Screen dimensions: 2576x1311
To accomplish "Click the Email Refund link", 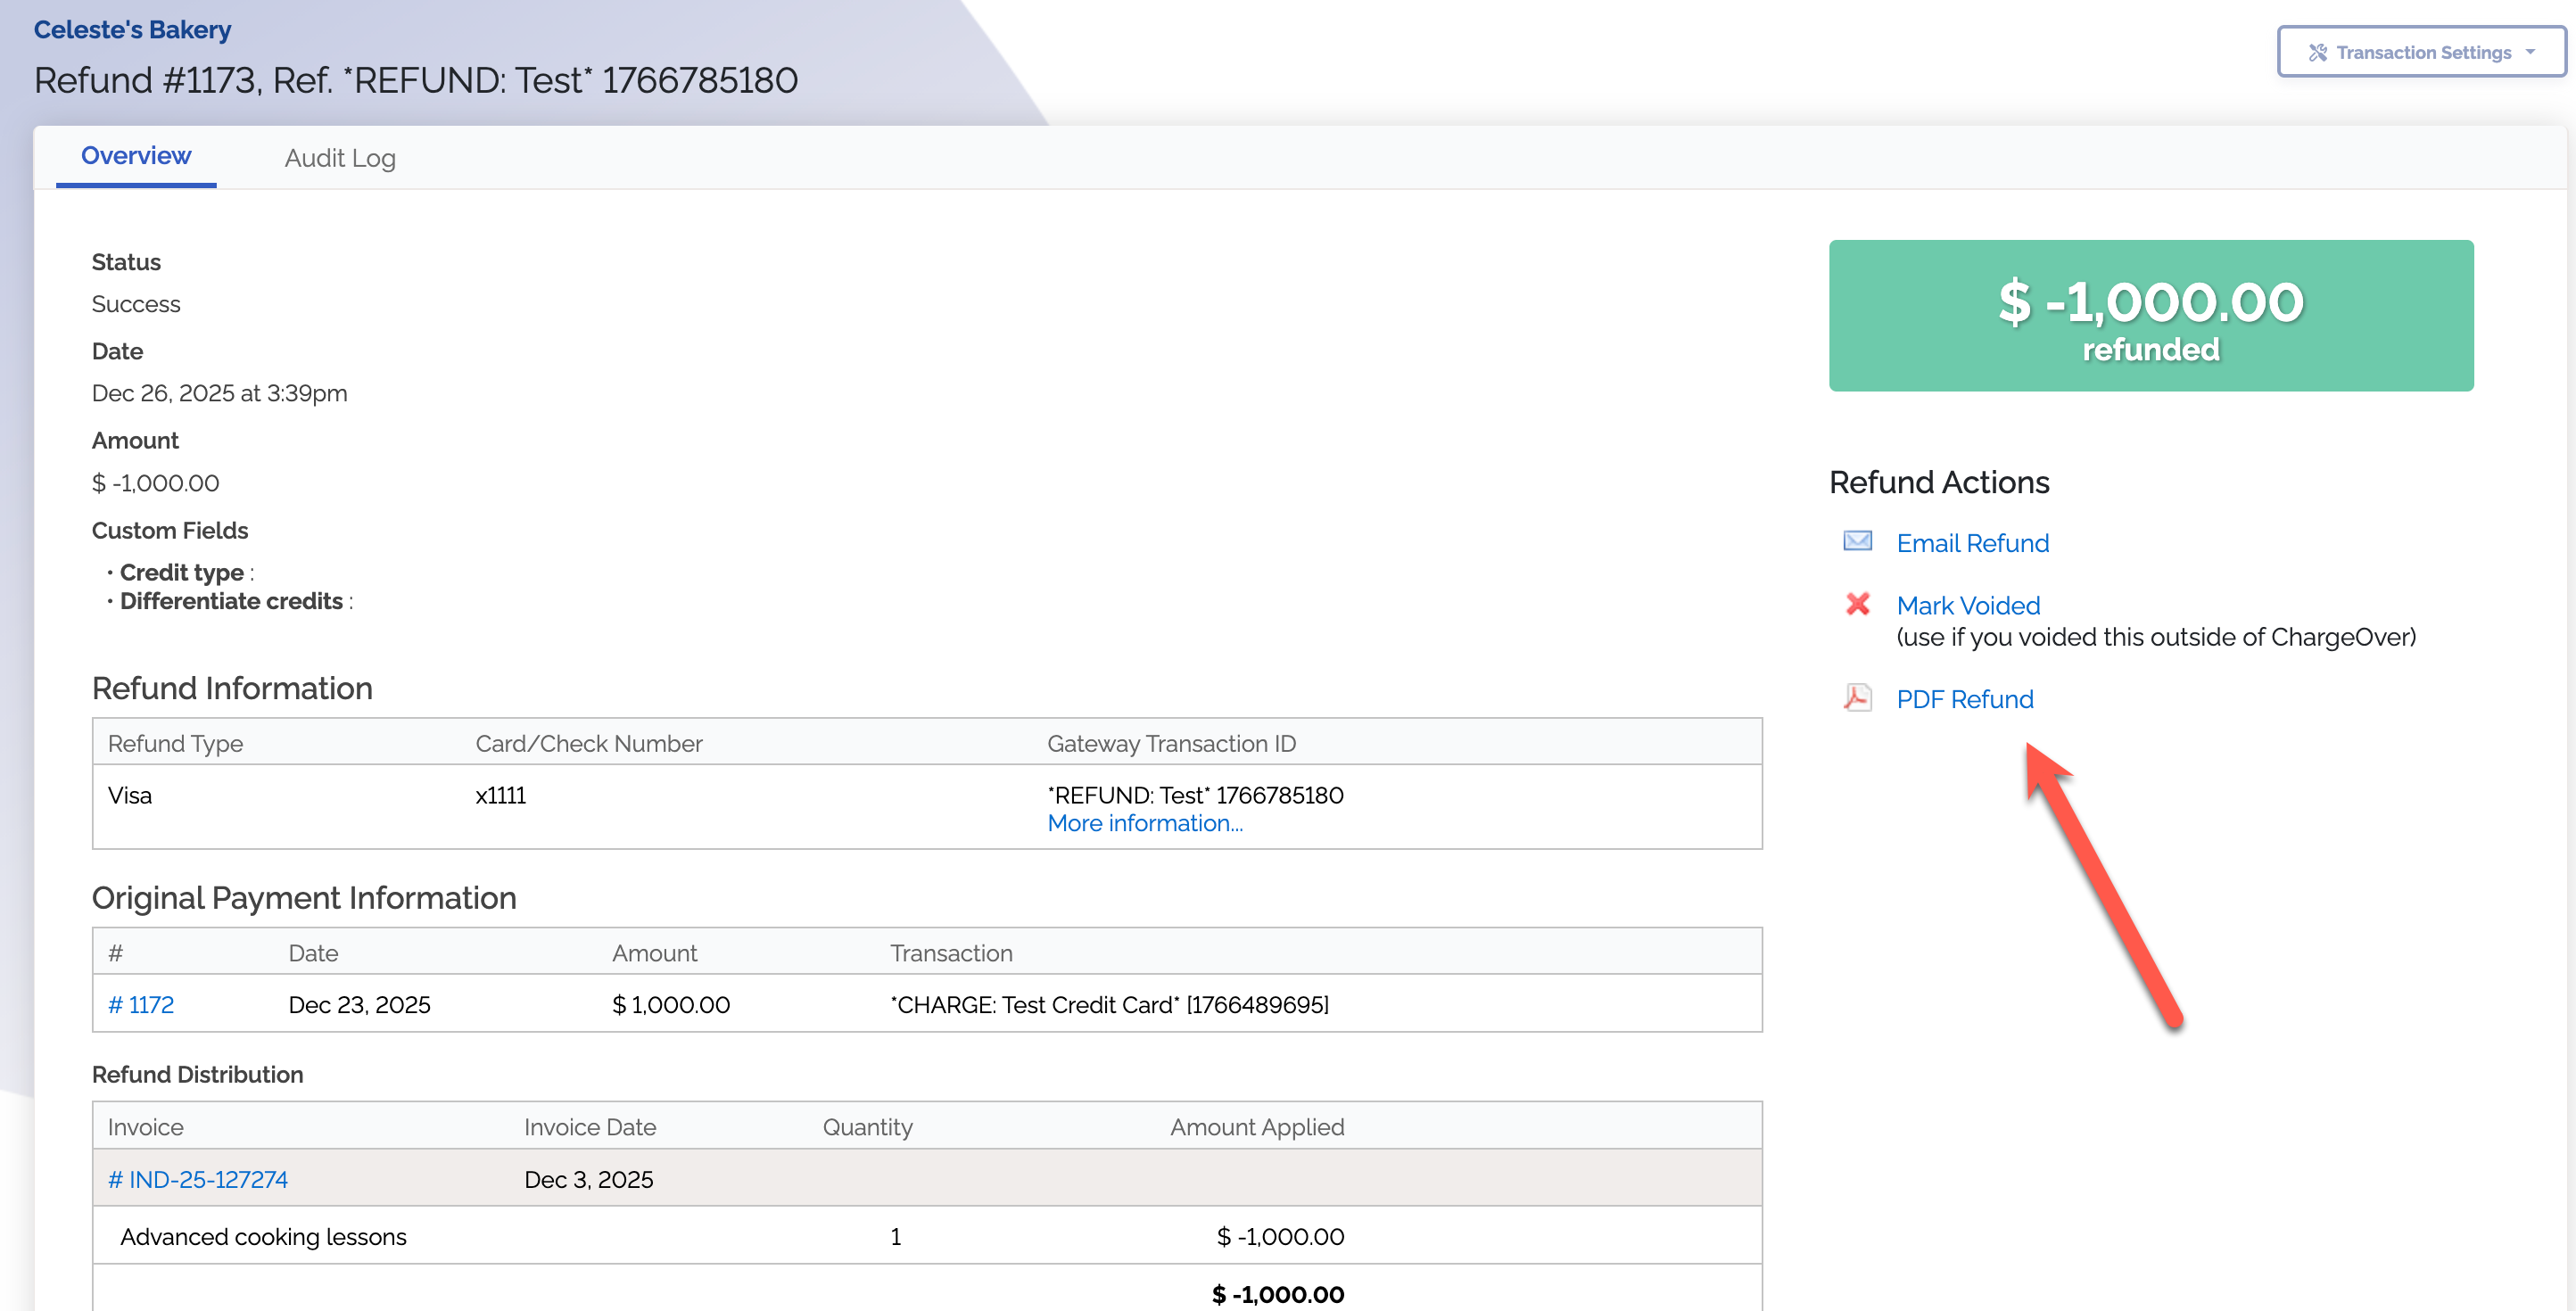I will 1972,543.
